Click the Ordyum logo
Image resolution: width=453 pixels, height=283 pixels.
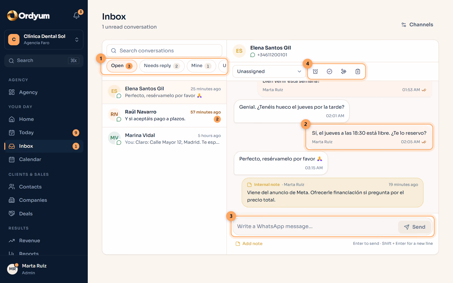point(28,16)
